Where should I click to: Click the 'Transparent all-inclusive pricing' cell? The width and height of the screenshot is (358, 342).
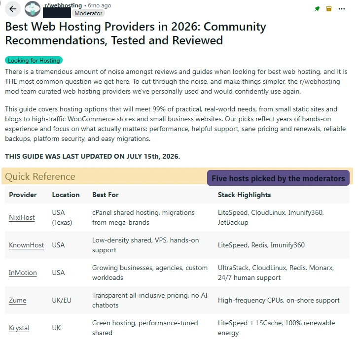tap(150, 300)
